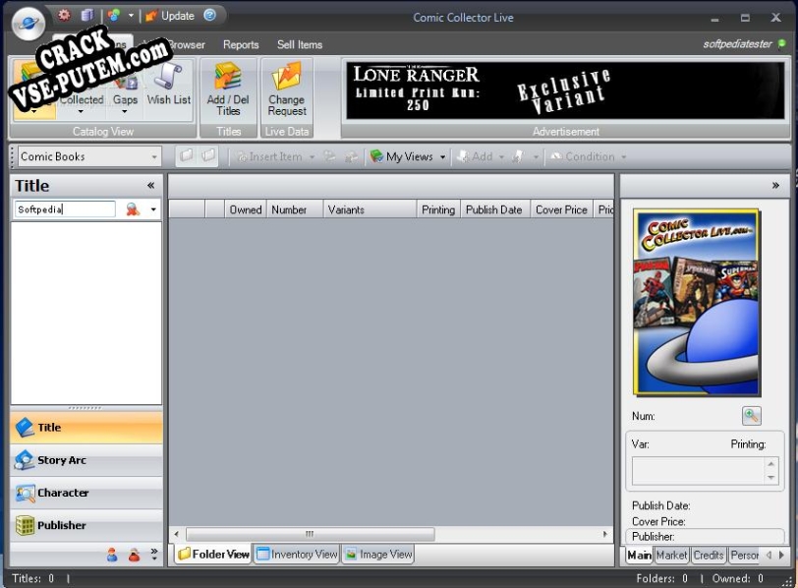The width and height of the screenshot is (798, 588).
Task: Switch to the Credits details tab
Action: 708,555
